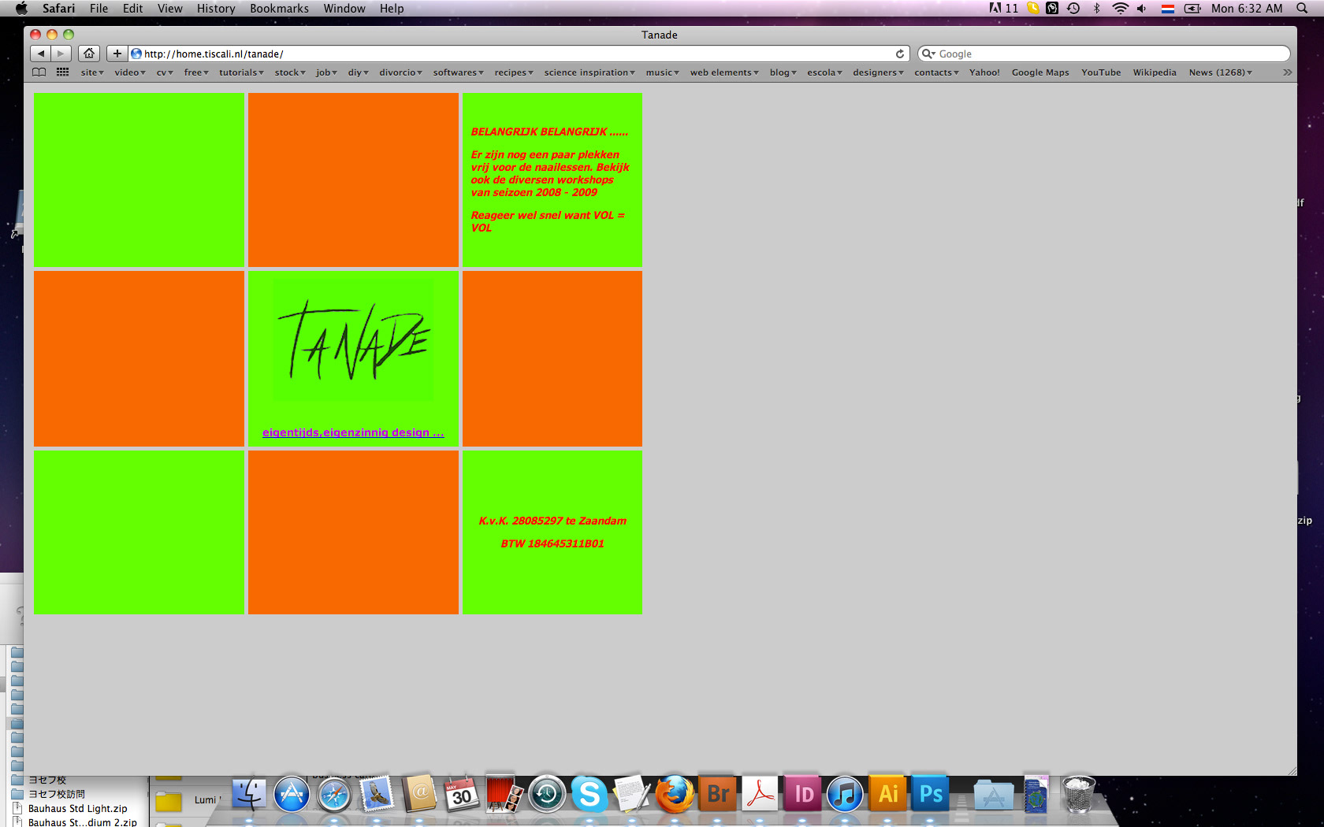Open the Window menu
The height and width of the screenshot is (827, 1324).
tap(344, 8)
